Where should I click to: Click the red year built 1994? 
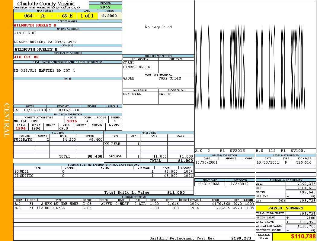point(21,128)
